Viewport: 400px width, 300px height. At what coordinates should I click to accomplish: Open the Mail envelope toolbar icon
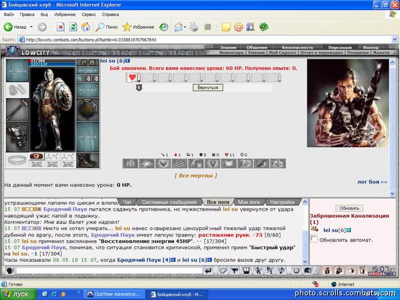pos(179,27)
